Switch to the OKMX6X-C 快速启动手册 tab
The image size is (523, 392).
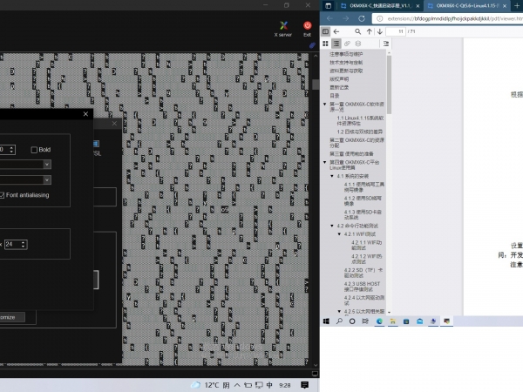370,4
